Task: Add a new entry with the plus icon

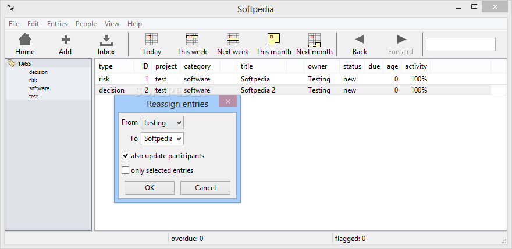Action: point(65,44)
